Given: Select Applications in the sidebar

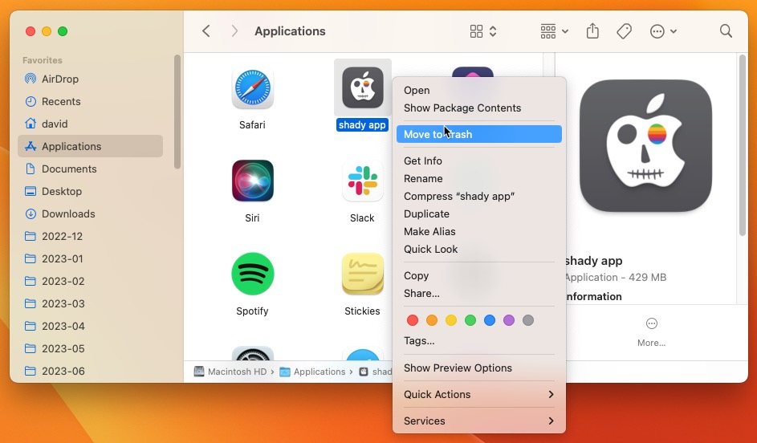Looking at the screenshot, I should coord(90,146).
